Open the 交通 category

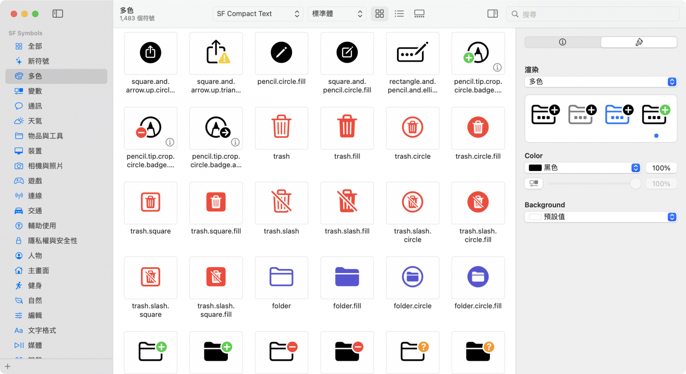(x=56, y=211)
